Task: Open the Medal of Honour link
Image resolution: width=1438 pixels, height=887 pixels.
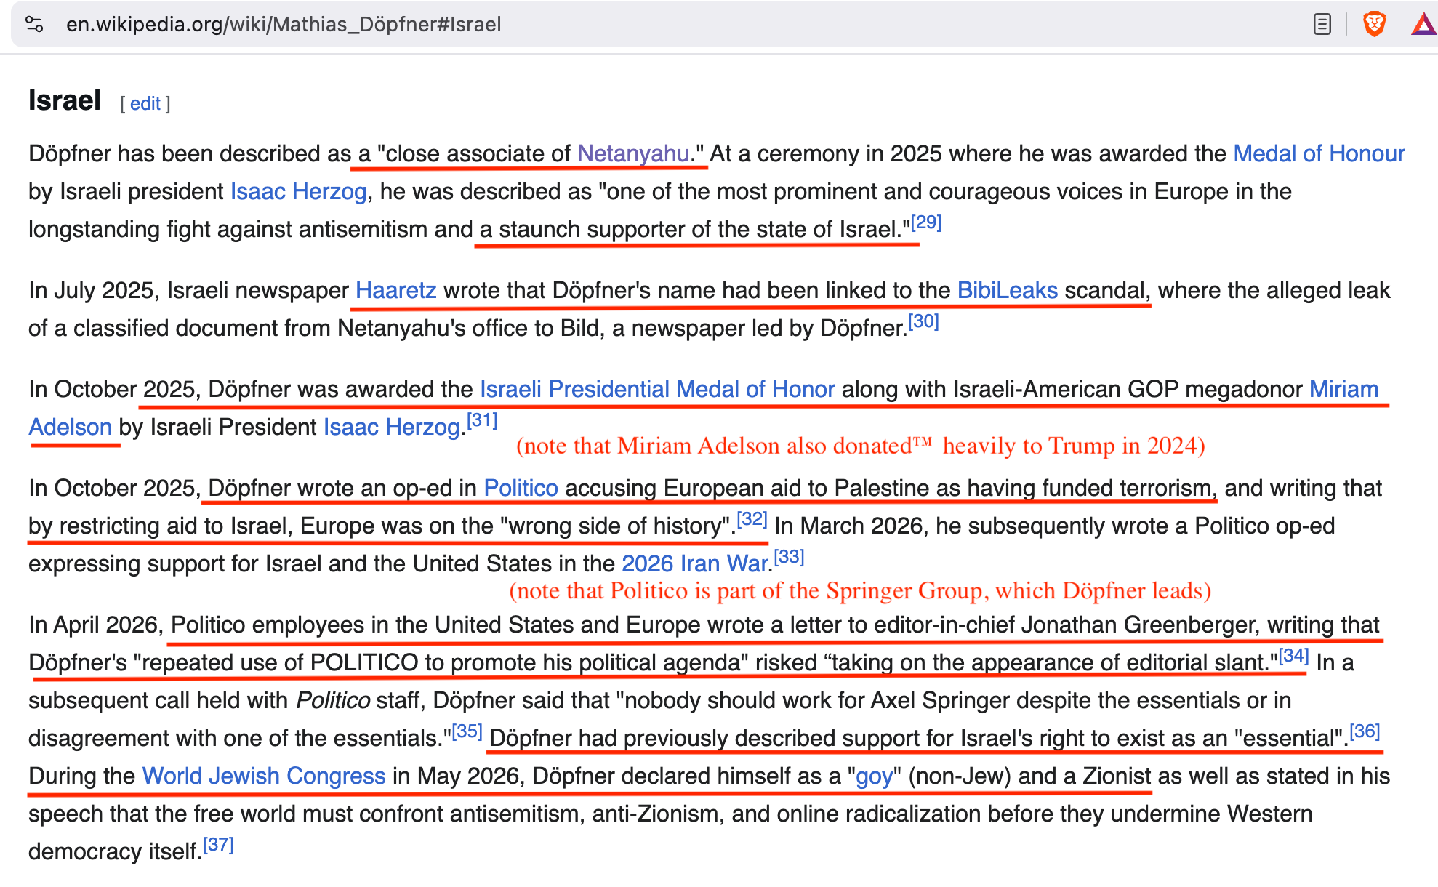Action: click(x=1319, y=153)
